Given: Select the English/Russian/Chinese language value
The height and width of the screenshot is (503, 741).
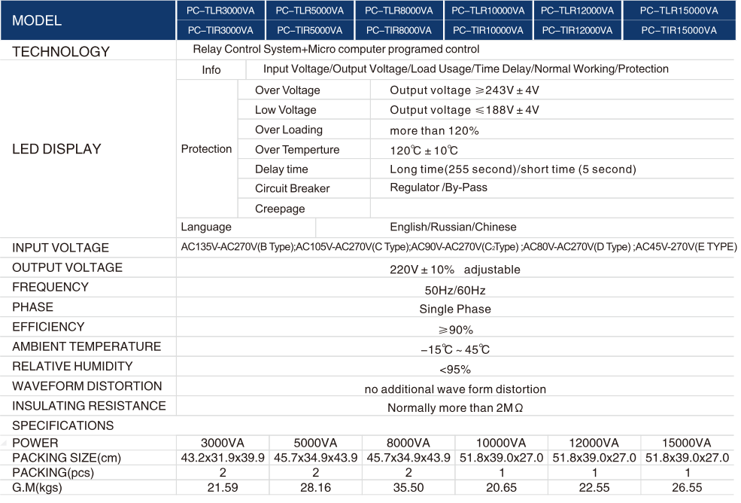Looking at the screenshot, I should click(453, 227).
